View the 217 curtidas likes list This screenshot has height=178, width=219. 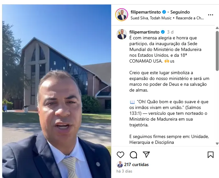(136, 165)
